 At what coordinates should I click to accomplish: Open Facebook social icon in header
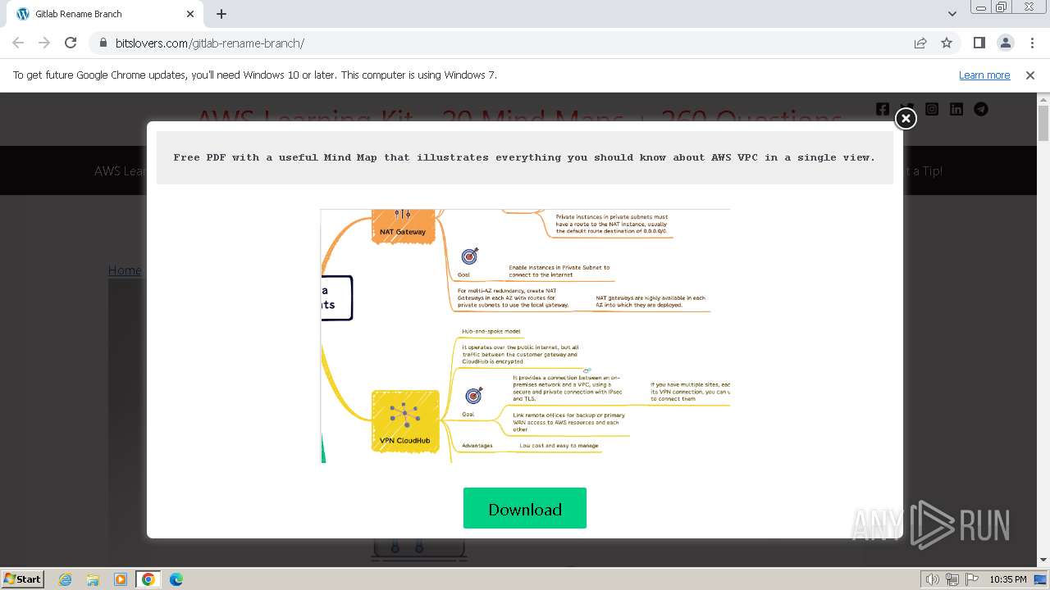click(x=883, y=109)
